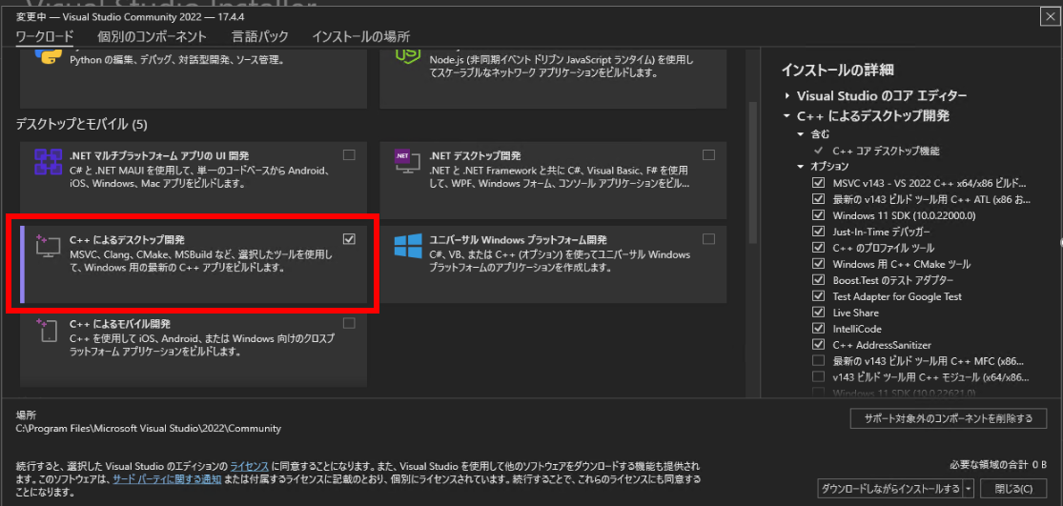Uncheck Windows 11 SDK (10.0.22000.0)
This screenshot has height=506, width=1063.
(x=818, y=215)
